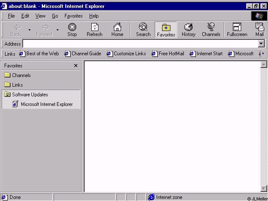Image resolution: width=268 pixels, height=201 pixels.
Task: Open the Back history dropdown arrow
Action: 30,30
